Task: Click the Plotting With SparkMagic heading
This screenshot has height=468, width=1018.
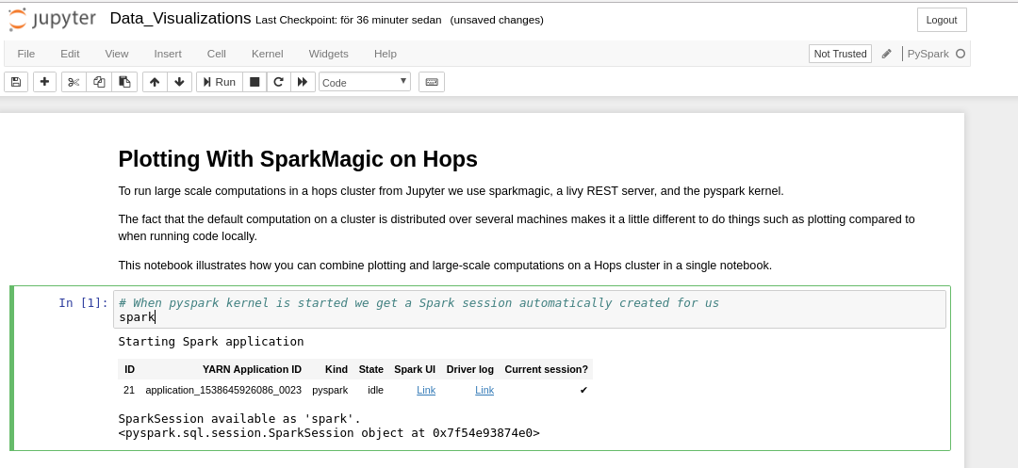Action: point(298,159)
